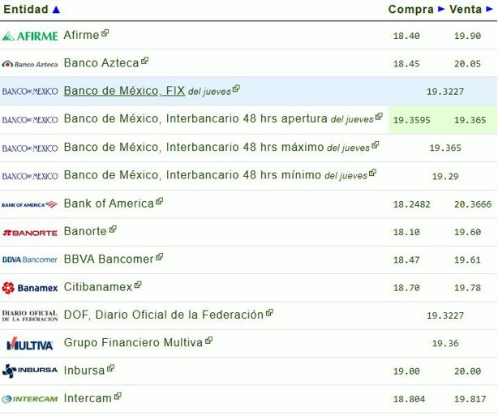Click the Multiva logo
This screenshot has height=416, width=498.
tap(30, 344)
